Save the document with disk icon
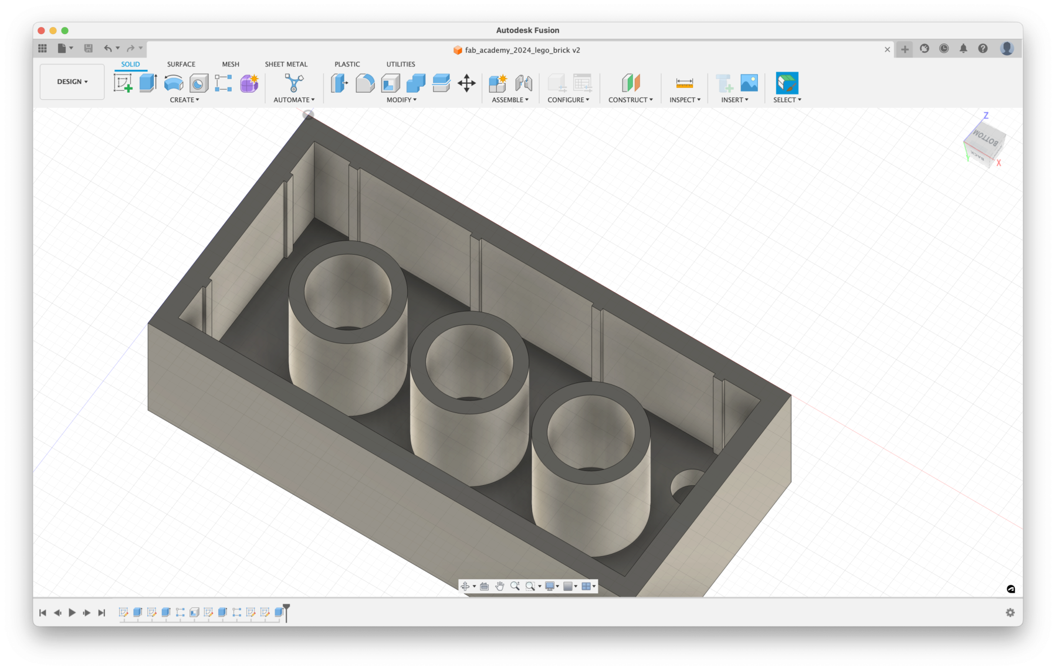This screenshot has height=670, width=1056. click(88, 49)
